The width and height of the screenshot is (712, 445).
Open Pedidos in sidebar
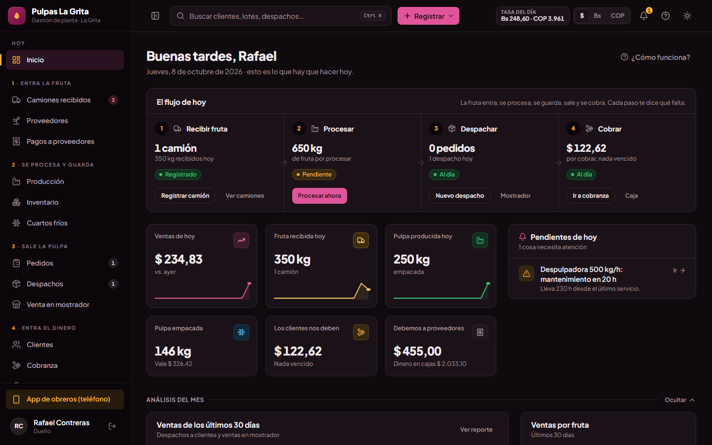(65, 263)
